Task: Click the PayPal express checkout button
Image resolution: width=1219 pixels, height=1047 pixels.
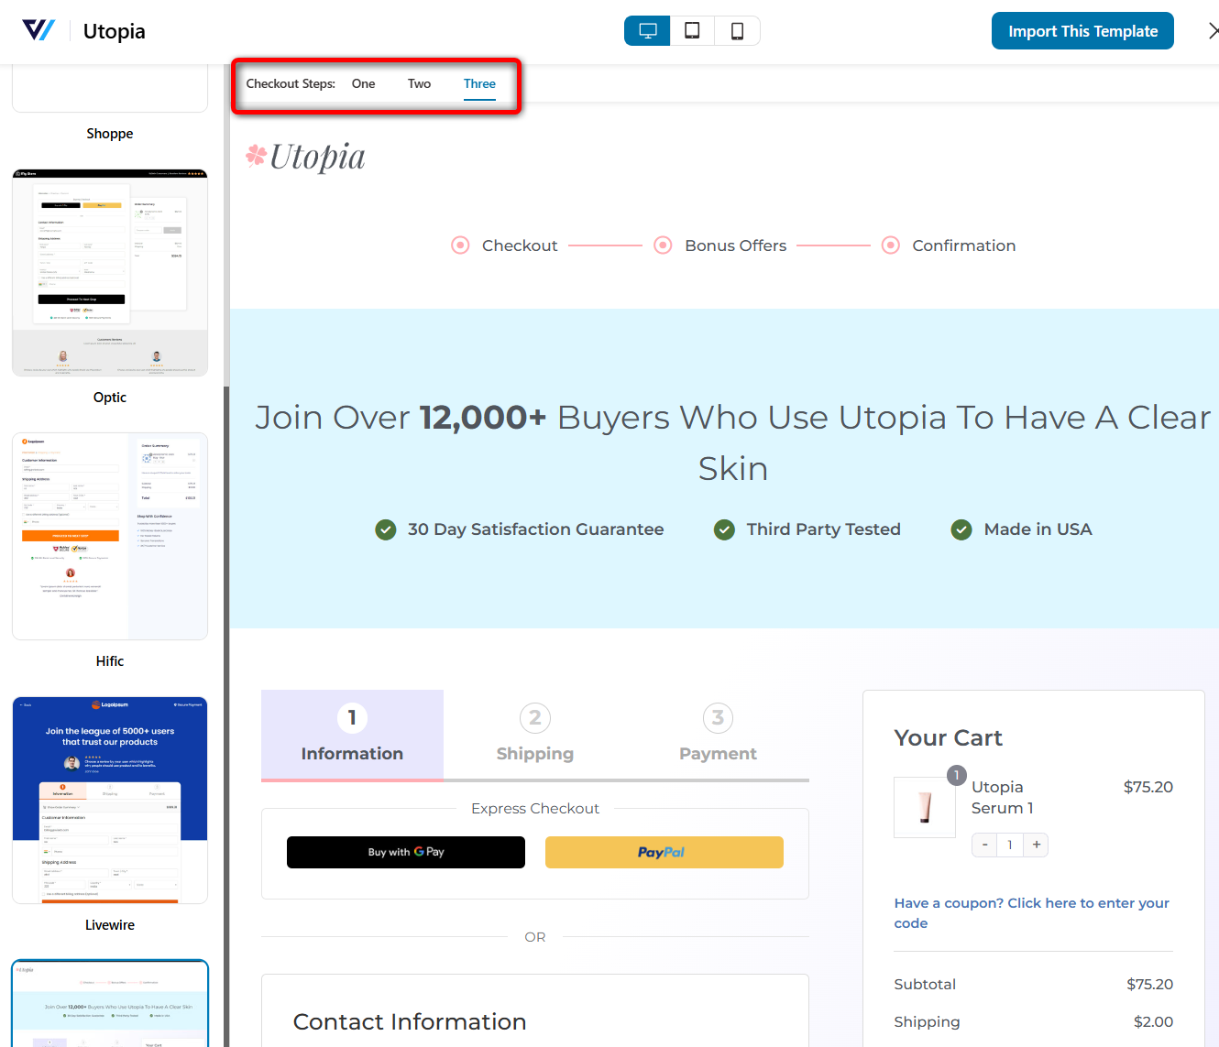Action: pos(664,852)
